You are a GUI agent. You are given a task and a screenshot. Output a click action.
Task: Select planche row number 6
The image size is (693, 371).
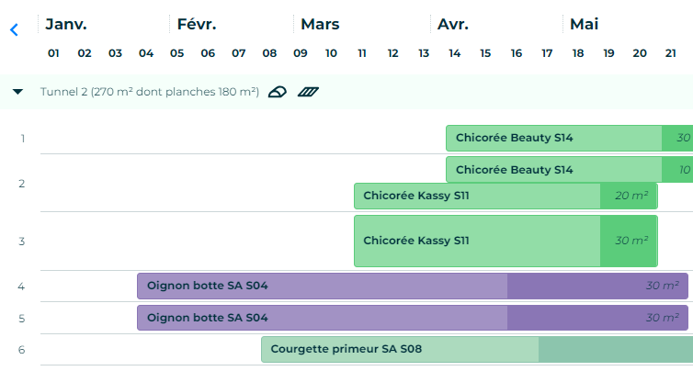[x=21, y=349]
